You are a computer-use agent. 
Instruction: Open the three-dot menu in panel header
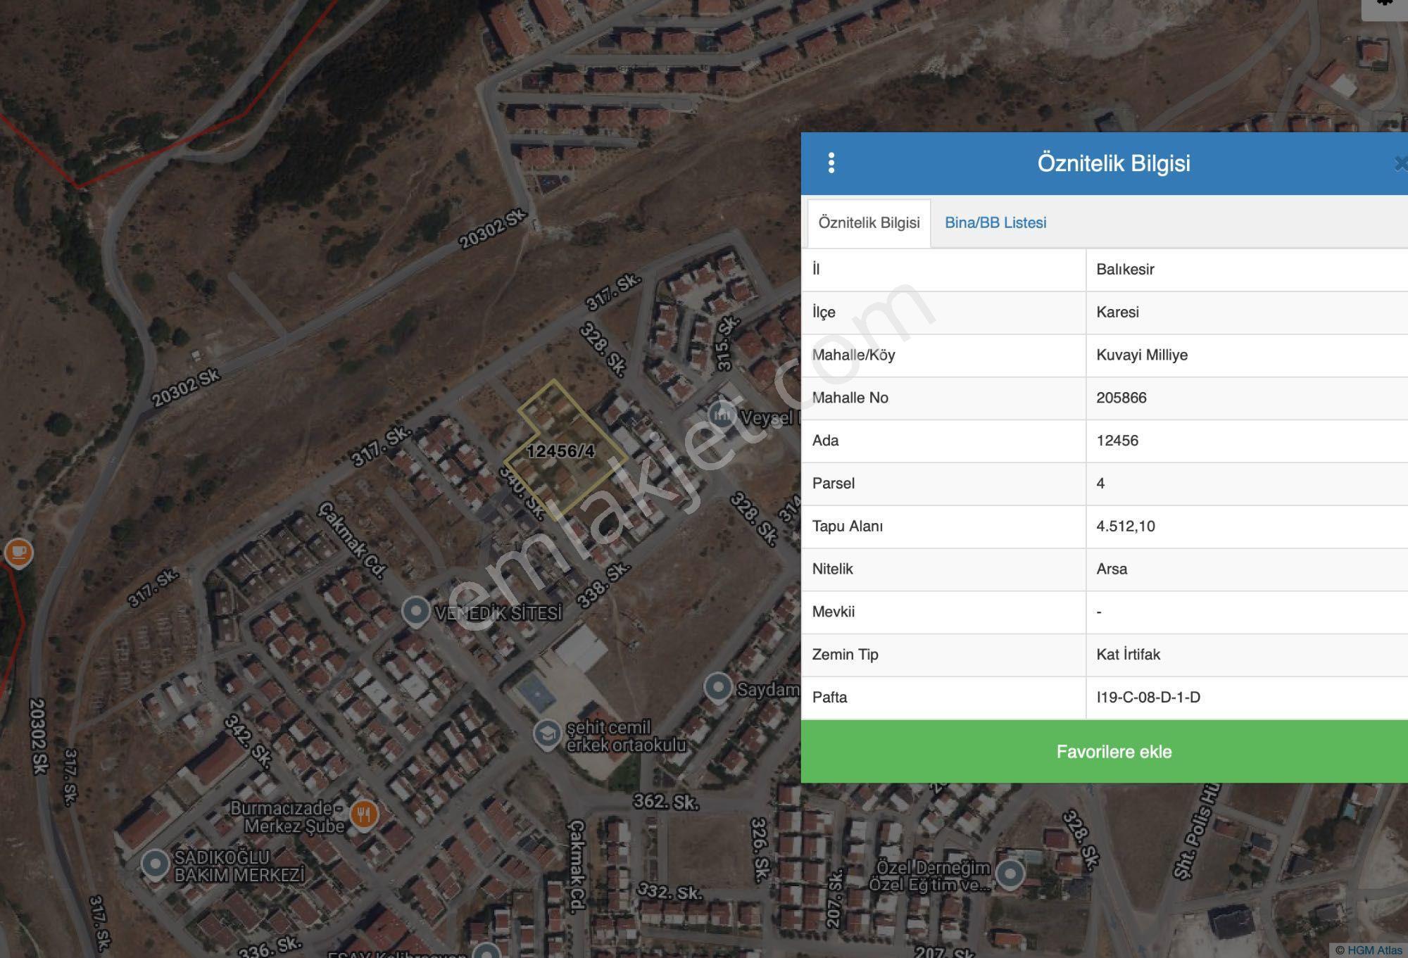point(831,163)
